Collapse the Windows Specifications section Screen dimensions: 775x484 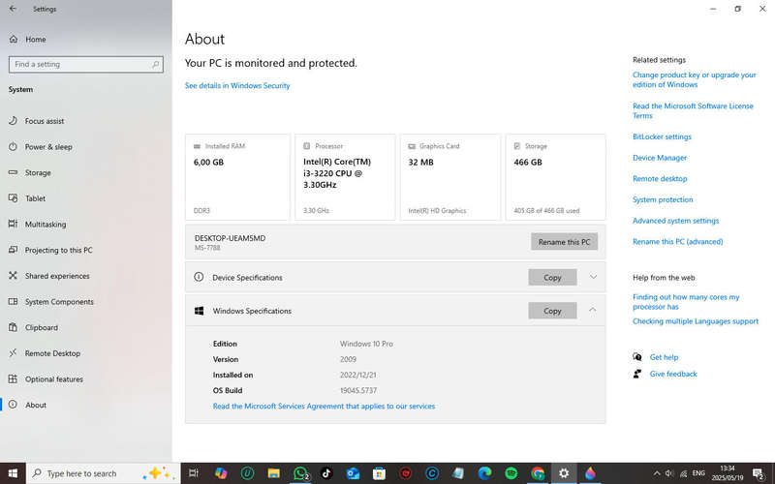click(593, 310)
